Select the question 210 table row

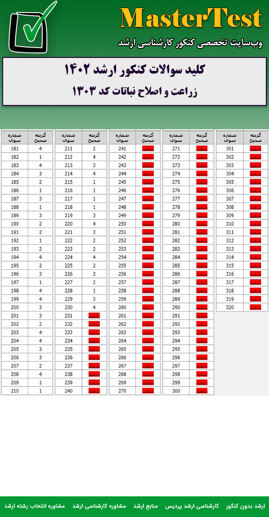click(x=27, y=391)
